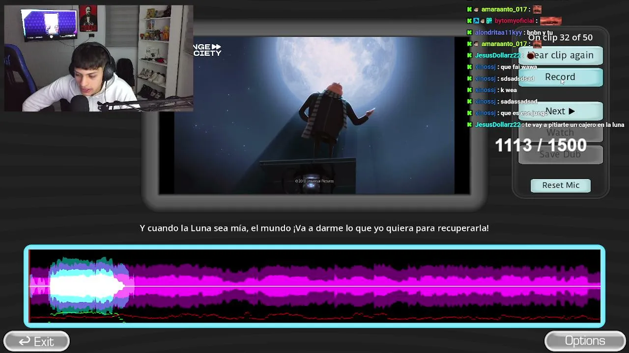The width and height of the screenshot is (629, 353).
Task: Click the streamer's webcam overlay
Action: pos(99,58)
